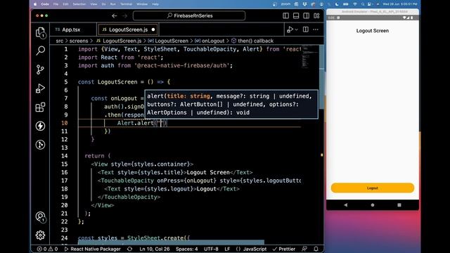This screenshot has width=450, height=253.
Task: Click the sync icon in status bar
Action: click(129, 249)
